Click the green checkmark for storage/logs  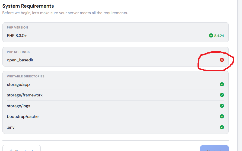[x=222, y=106]
